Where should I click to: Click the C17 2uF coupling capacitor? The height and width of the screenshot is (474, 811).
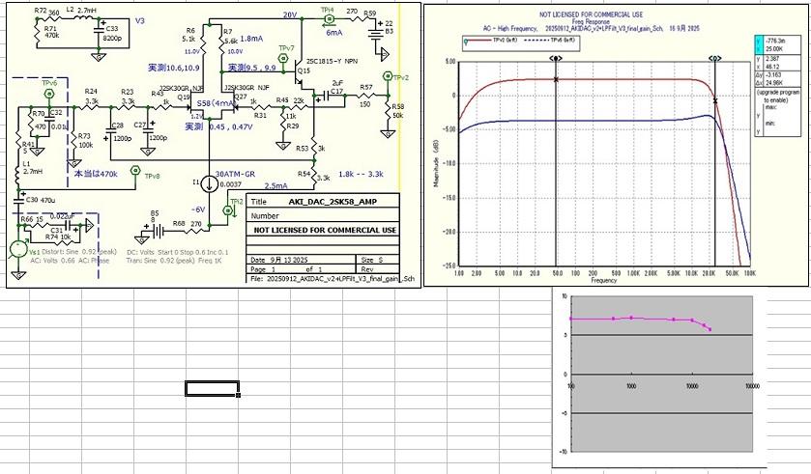click(336, 96)
